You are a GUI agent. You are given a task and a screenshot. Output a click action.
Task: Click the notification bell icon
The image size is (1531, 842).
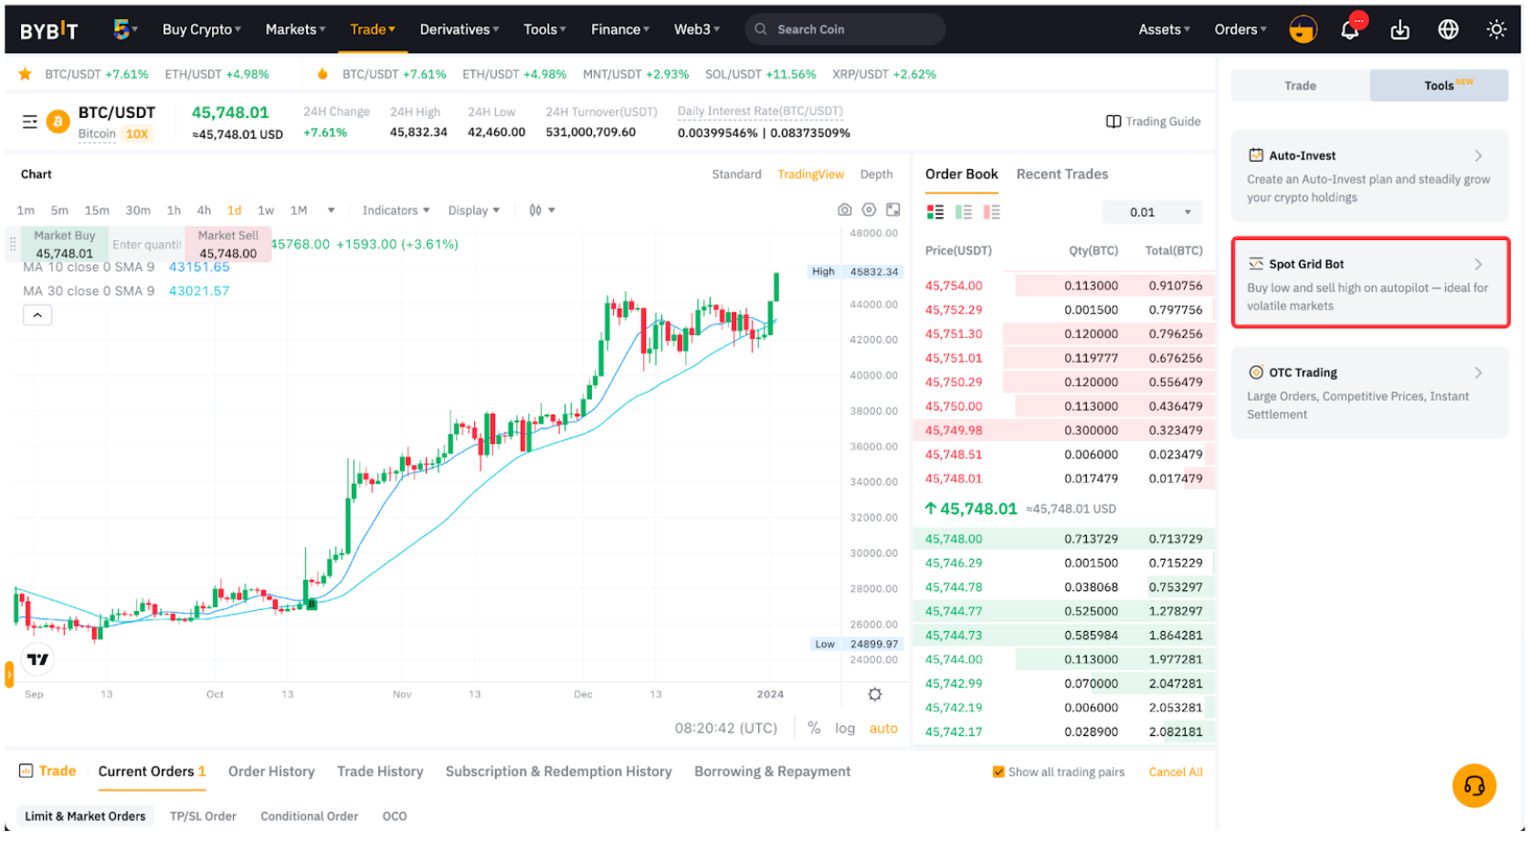tap(1350, 30)
